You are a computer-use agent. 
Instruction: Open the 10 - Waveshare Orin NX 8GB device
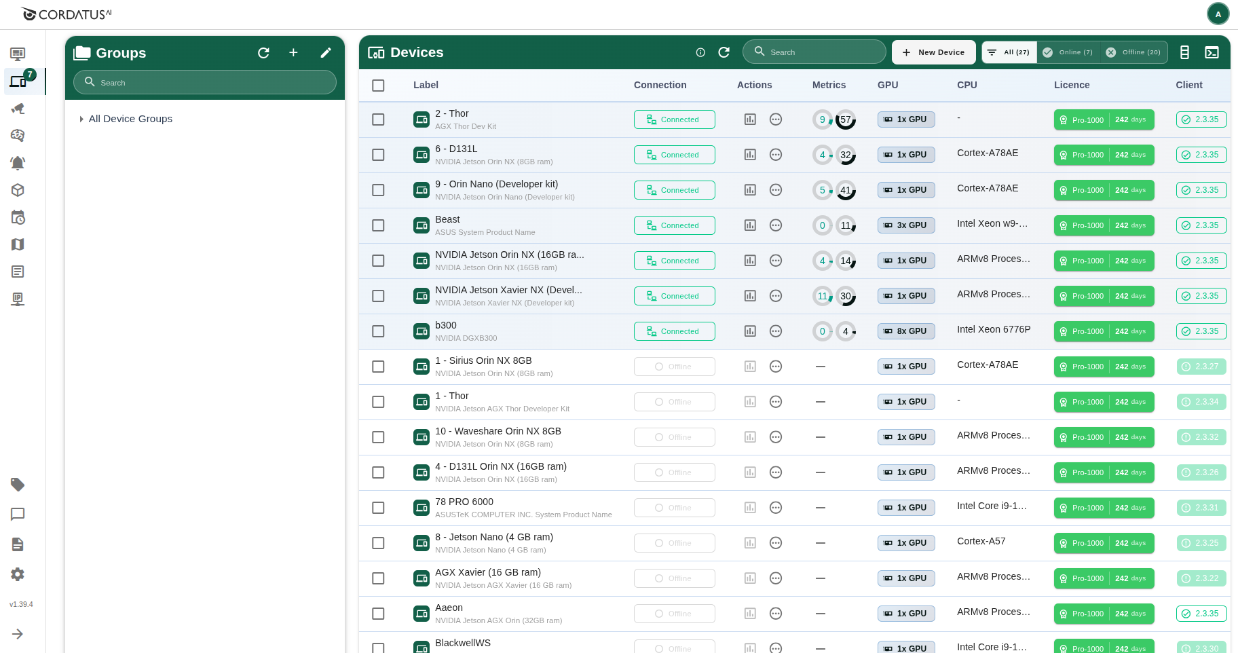click(498, 431)
